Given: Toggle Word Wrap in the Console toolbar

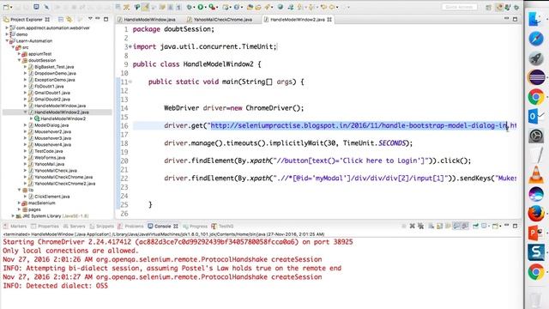Looking at the screenshot, I should 448,226.
